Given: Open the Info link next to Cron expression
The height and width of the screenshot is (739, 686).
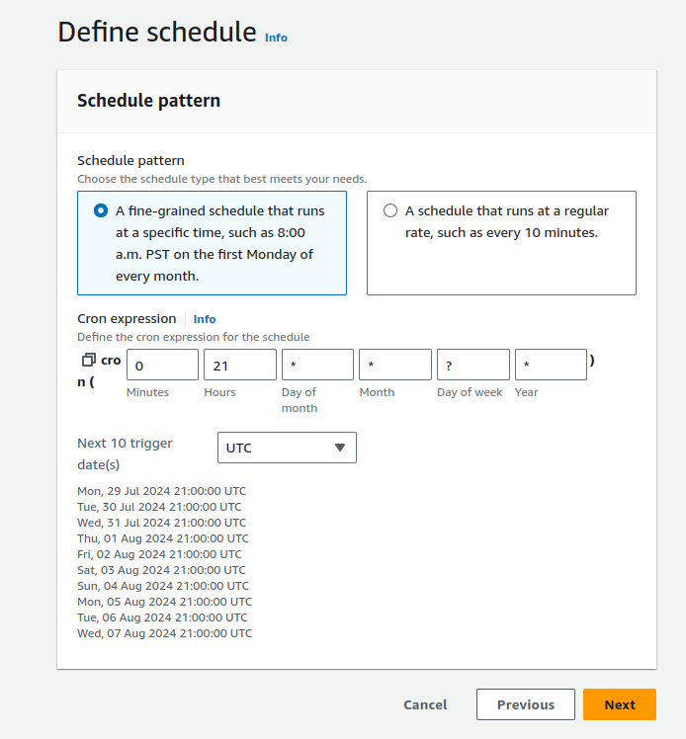Looking at the screenshot, I should (205, 319).
